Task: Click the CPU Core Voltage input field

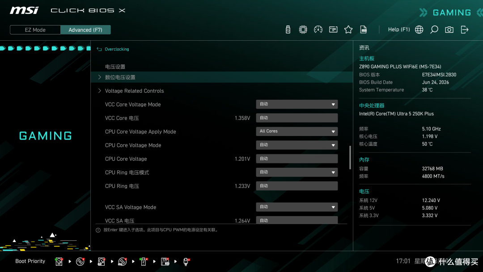Action: (297, 159)
